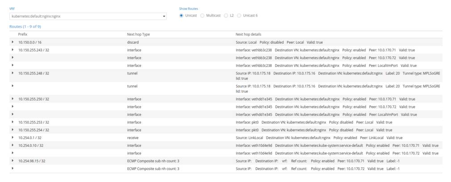The height and width of the screenshot is (182, 451).
Task: Select the L2 radio button
Action: [x=226, y=16]
